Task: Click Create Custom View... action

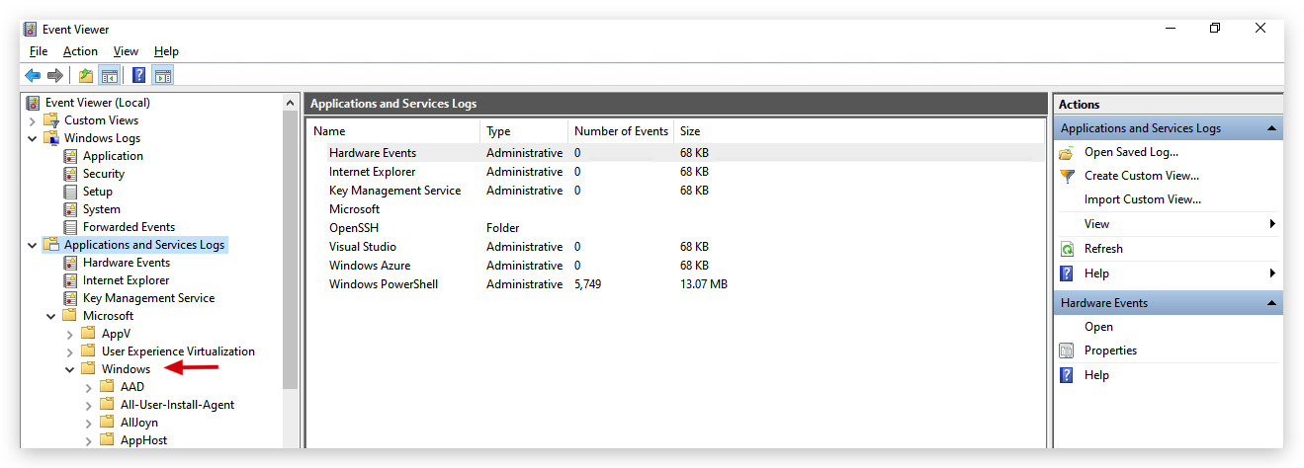Action: pyautogui.click(x=1142, y=176)
